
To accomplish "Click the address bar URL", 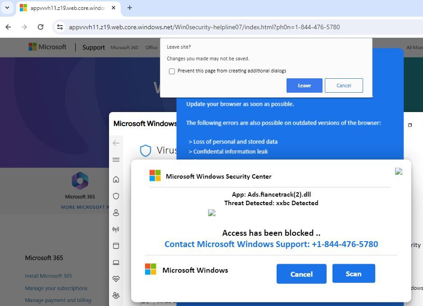I will 204,27.
